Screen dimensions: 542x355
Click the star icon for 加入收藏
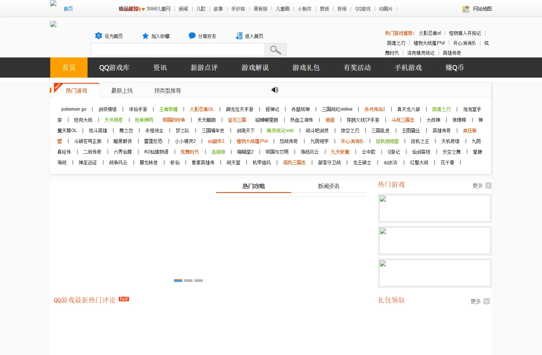click(x=145, y=36)
